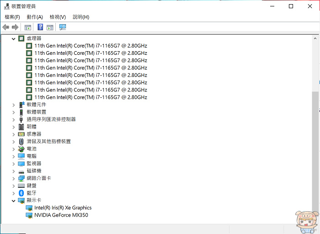Expand the 鍵盤 node
The height and width of the screenshot is (234, 320).
tap(14, 186)
